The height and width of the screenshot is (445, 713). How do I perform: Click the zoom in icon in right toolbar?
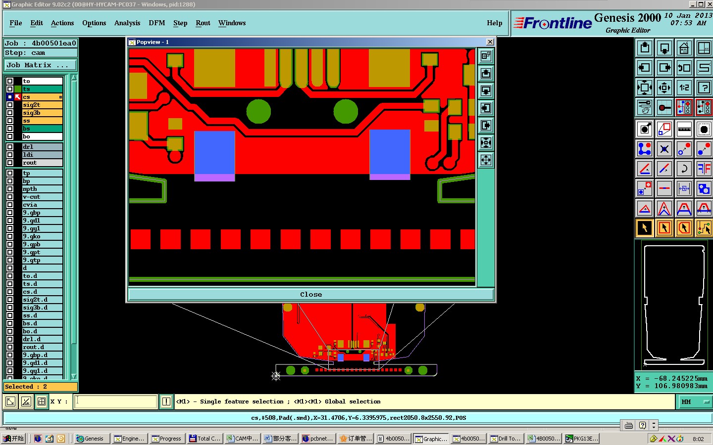(x=645, y=88)
